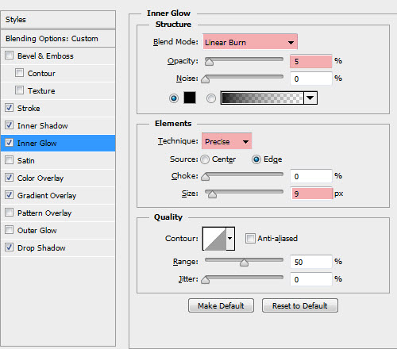Click the glow gradient preview bar
The width and height of the screenshot is (397, 349).
pyautogui.click(x=262, y=98)
